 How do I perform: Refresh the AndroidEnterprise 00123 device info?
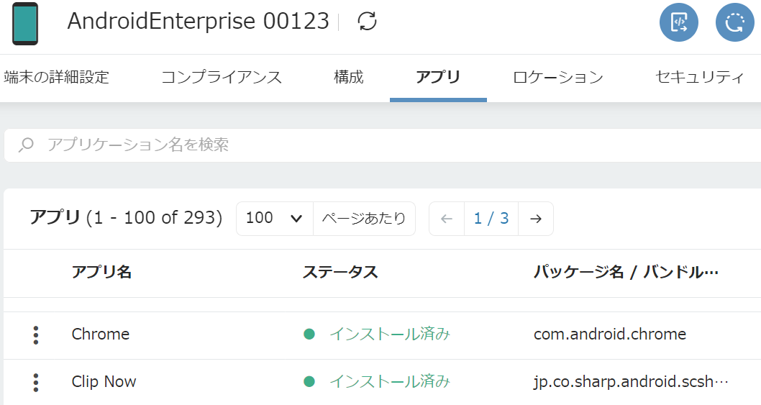368,22
